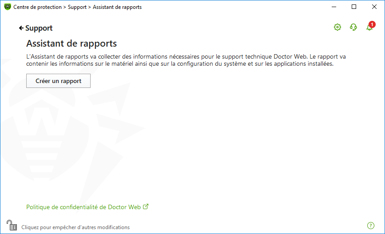Open help with the question mark icon
Screen dimensions: 385x234
click(x=371, y=226)
